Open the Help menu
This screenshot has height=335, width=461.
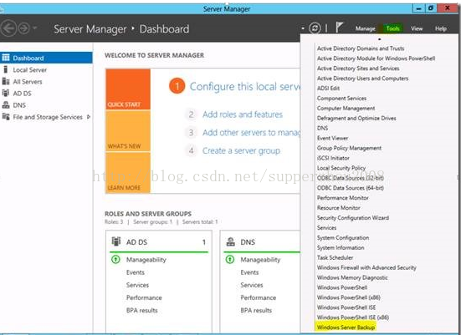[441, 28]
